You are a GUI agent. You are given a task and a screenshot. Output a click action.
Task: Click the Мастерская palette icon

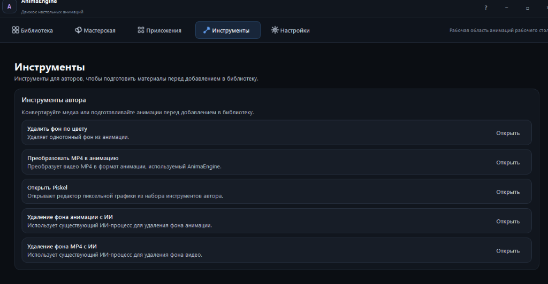click(x=78, y=30)
